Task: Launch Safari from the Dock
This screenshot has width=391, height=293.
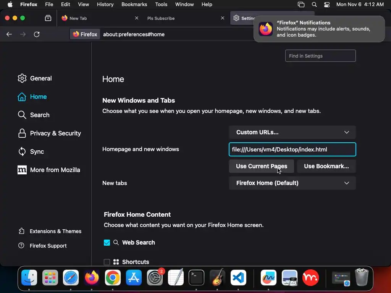Action: [71, 278]
